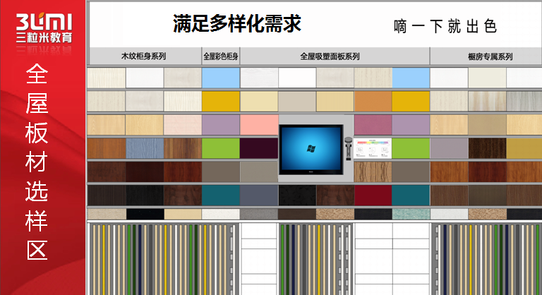Viewport: 542px width, 295px height.
Task: Click the 3LIMI logo in the red sidebar
Action: coord(42,21)
